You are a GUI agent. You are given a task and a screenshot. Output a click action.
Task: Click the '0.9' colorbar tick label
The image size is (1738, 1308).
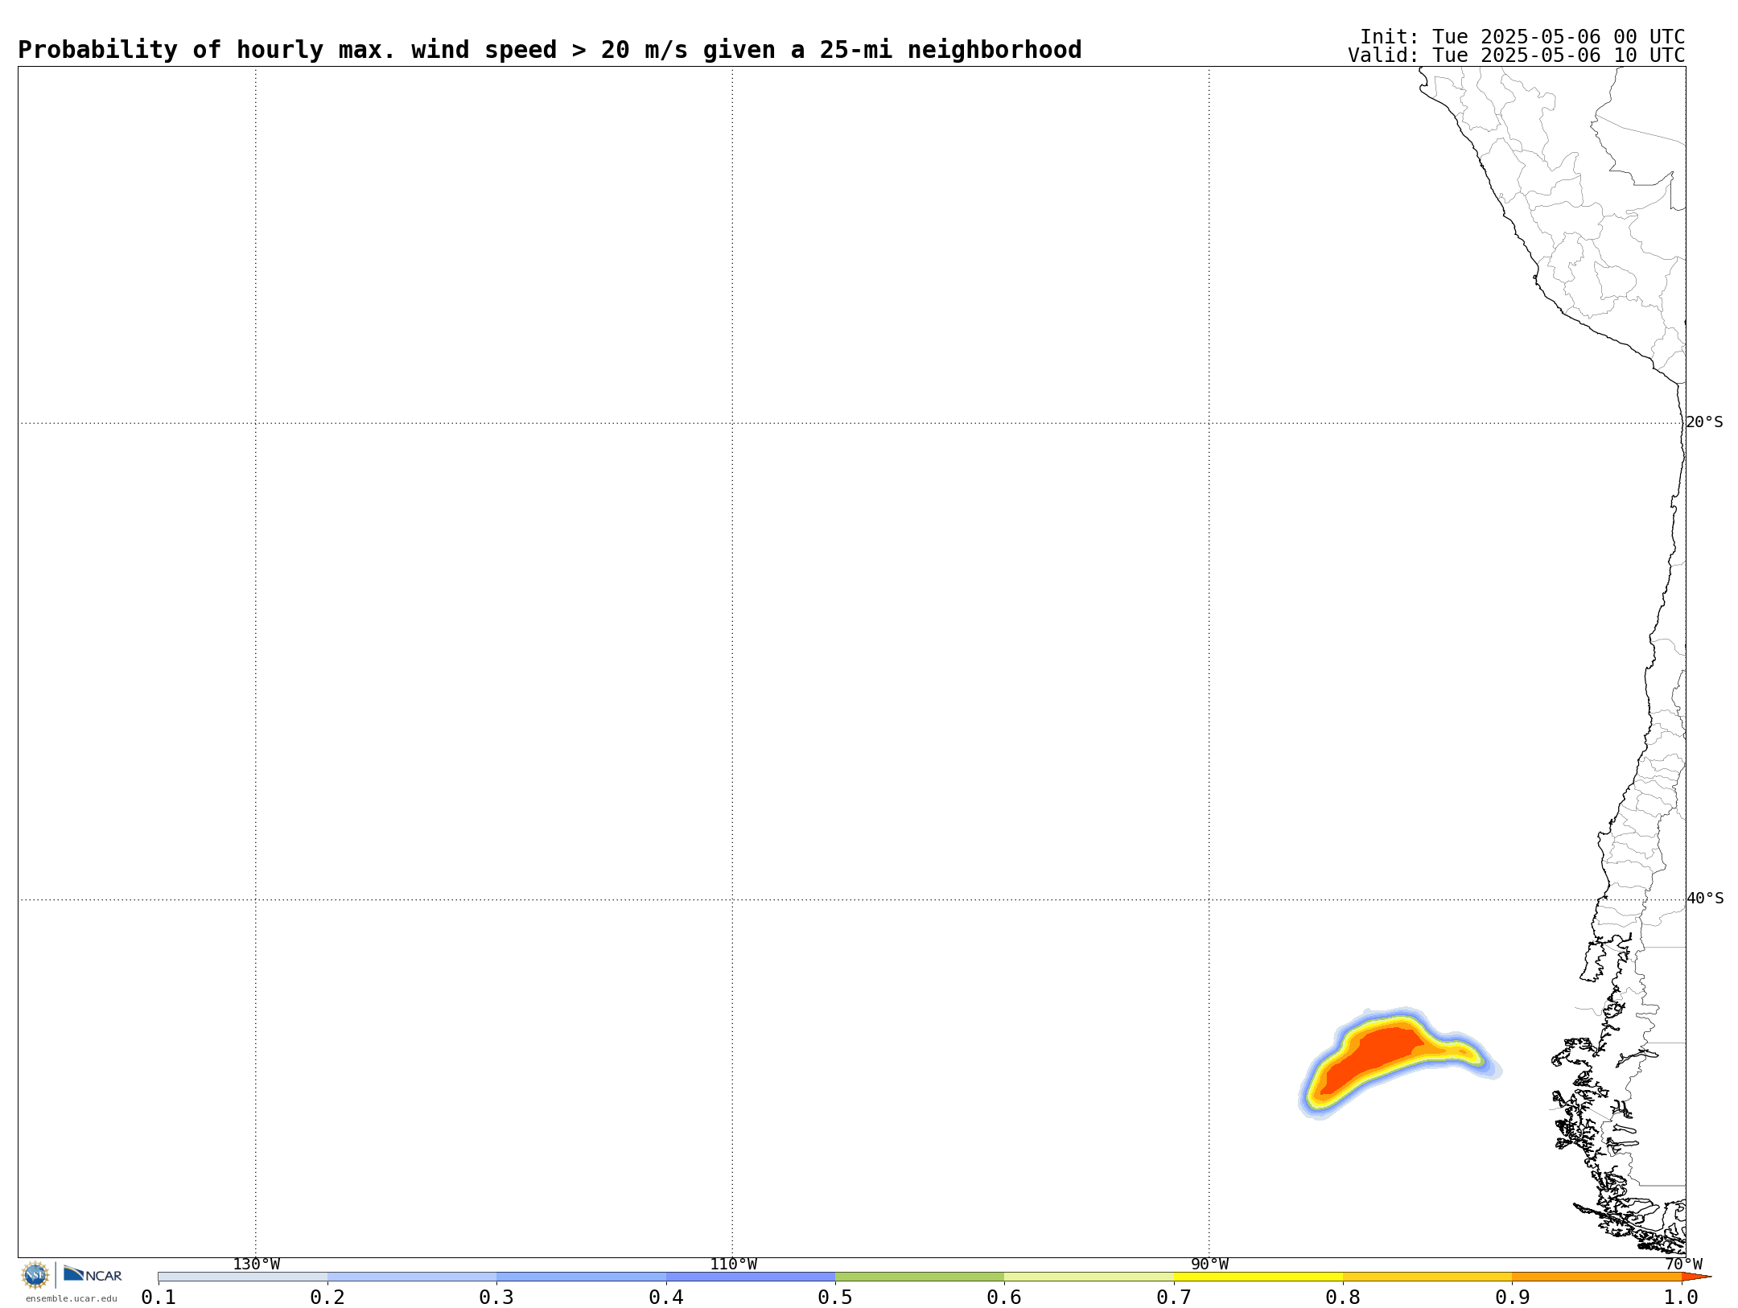(x=1512, y=1298)
